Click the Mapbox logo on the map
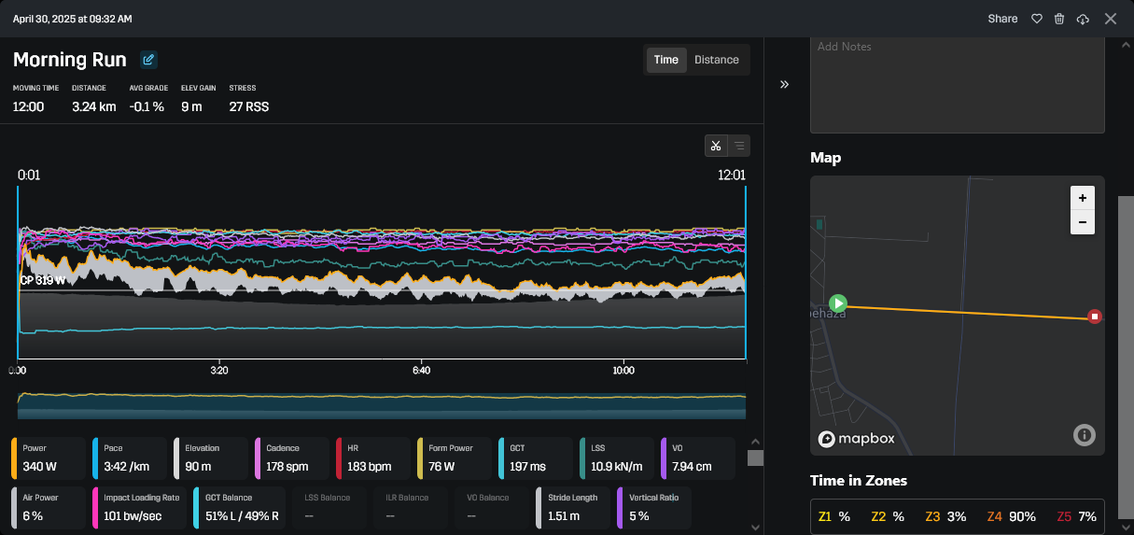 point(856,439)
